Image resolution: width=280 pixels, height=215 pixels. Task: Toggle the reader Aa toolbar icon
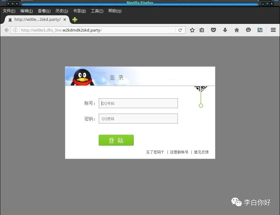pos(260,30)
